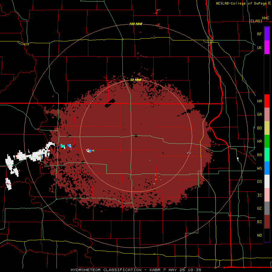Click the 'UK' legend label
The height and width of the screenshot is (272, 272).
(259, 47)
